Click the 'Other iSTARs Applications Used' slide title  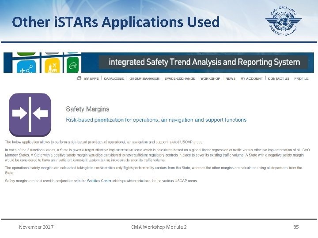coord(116,22)
